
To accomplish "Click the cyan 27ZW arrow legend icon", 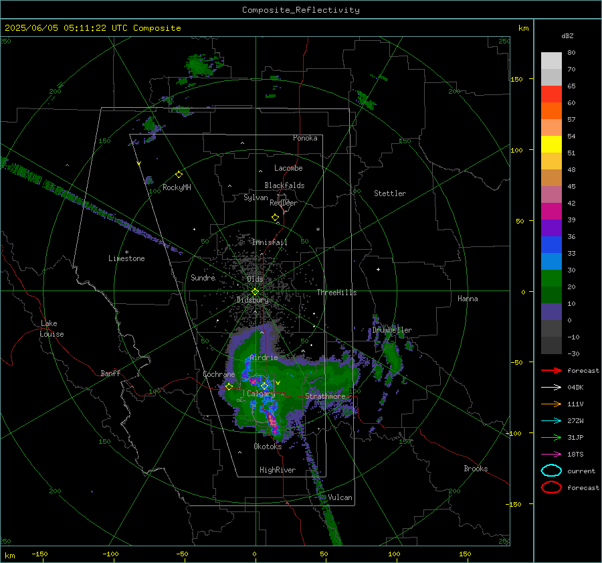I will pyautogui.click(x=551, y=421).
